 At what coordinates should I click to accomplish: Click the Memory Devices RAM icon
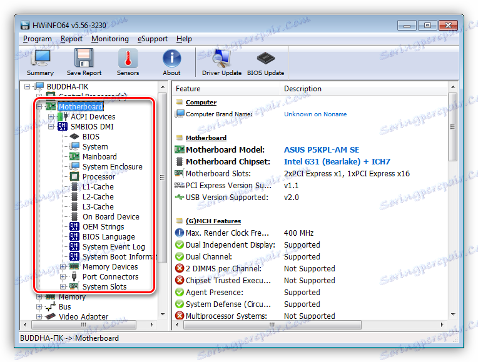[x=74, y=266]
